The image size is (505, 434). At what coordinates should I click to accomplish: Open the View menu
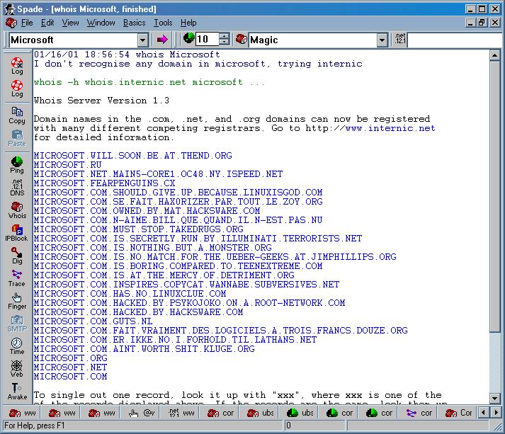point(70,23)
